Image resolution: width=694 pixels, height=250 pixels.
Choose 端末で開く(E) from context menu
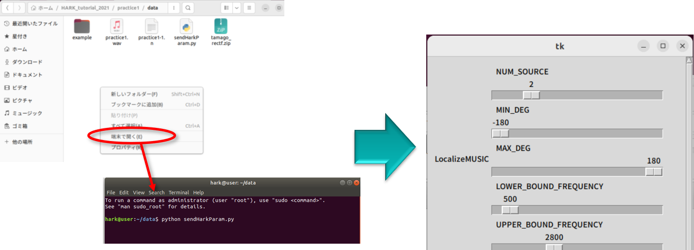pos(126,137)
